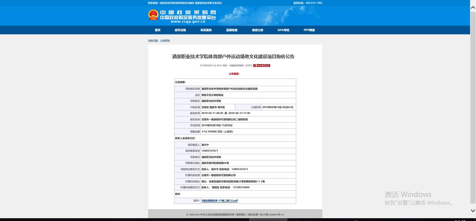Click the scroll-down arrow on the page scrollbar
Viewport: 476px width, 221px height.
(473, 211)
